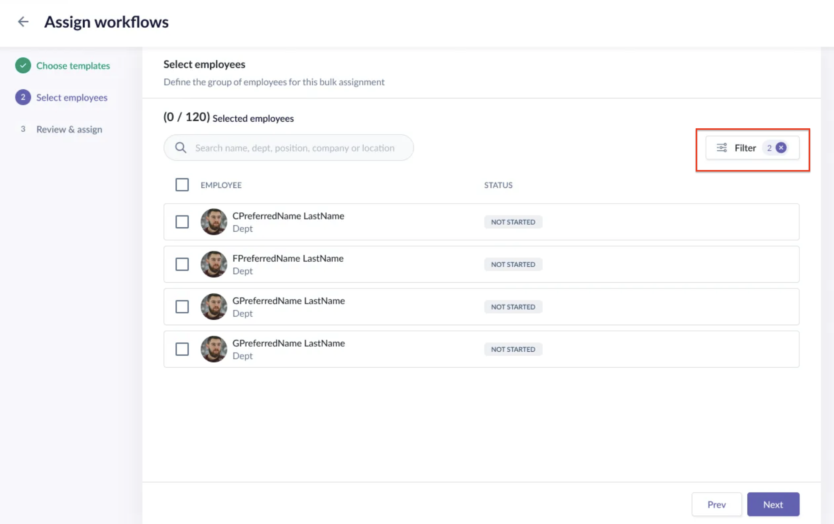Click FPreferredName LastName's avatar photo

click(x=214, y=264)
